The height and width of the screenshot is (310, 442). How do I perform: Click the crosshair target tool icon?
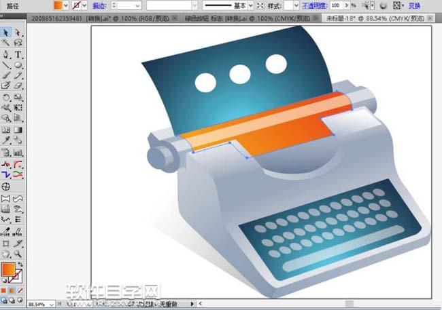(5, 187)
